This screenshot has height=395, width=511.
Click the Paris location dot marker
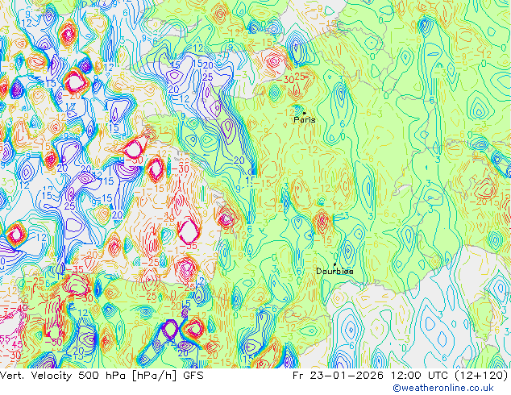pyautogui.click(x=305, y=113)
